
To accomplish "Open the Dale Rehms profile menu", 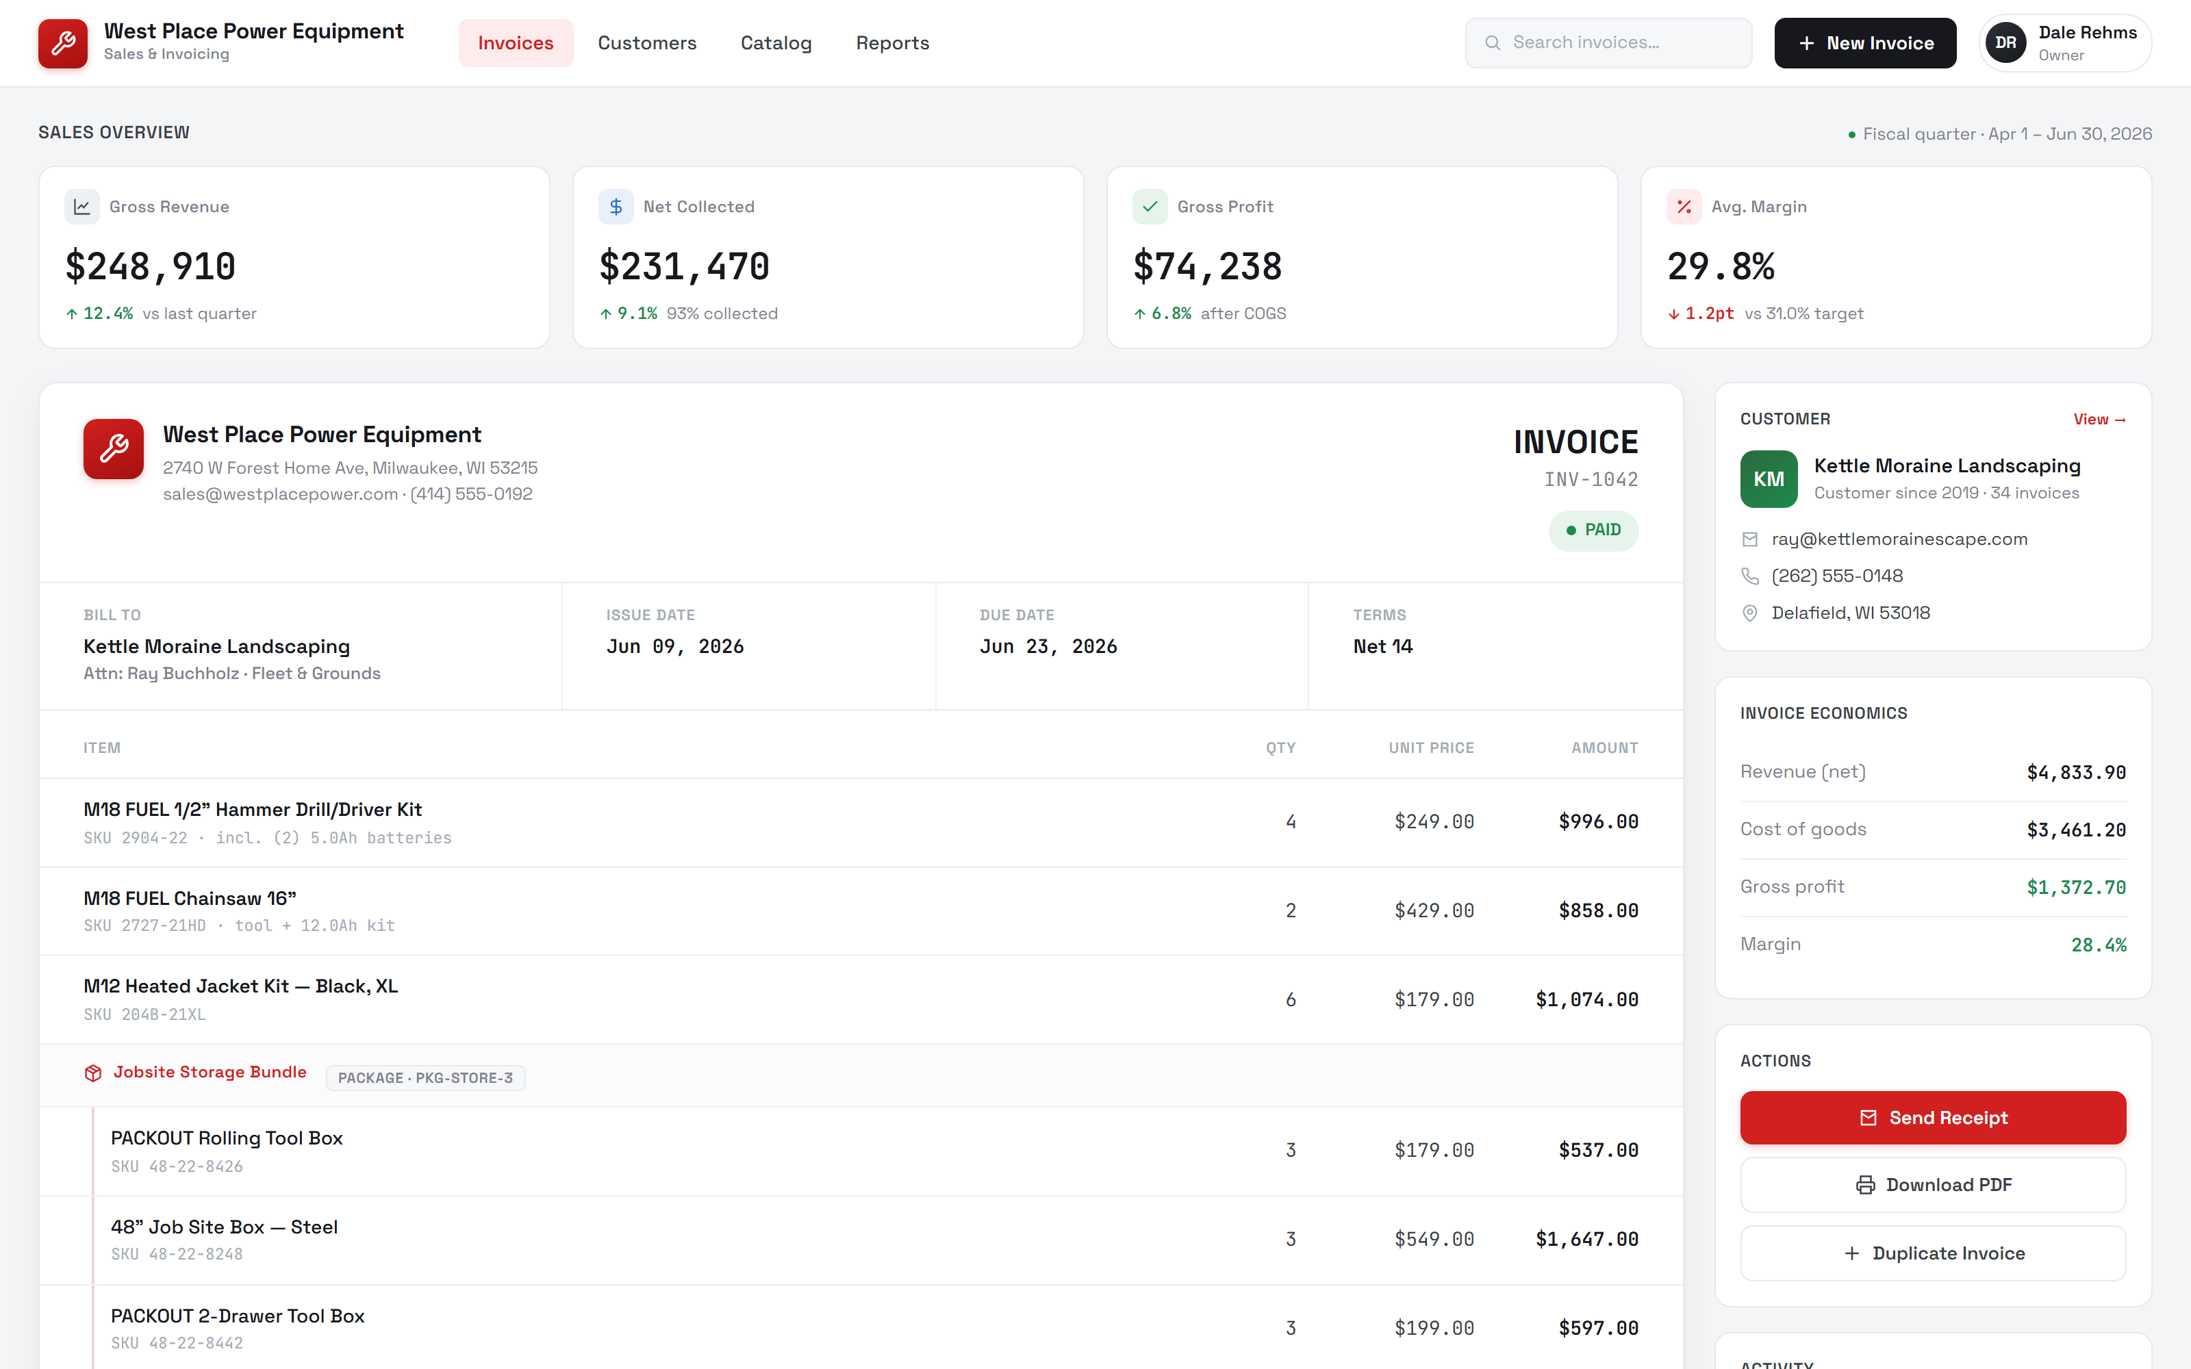I will 2064,42.
